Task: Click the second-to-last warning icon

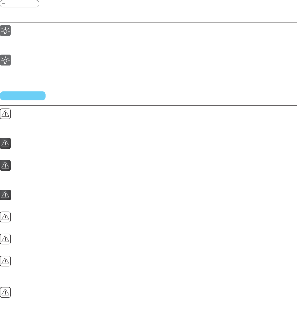Action: pos(5,261)
